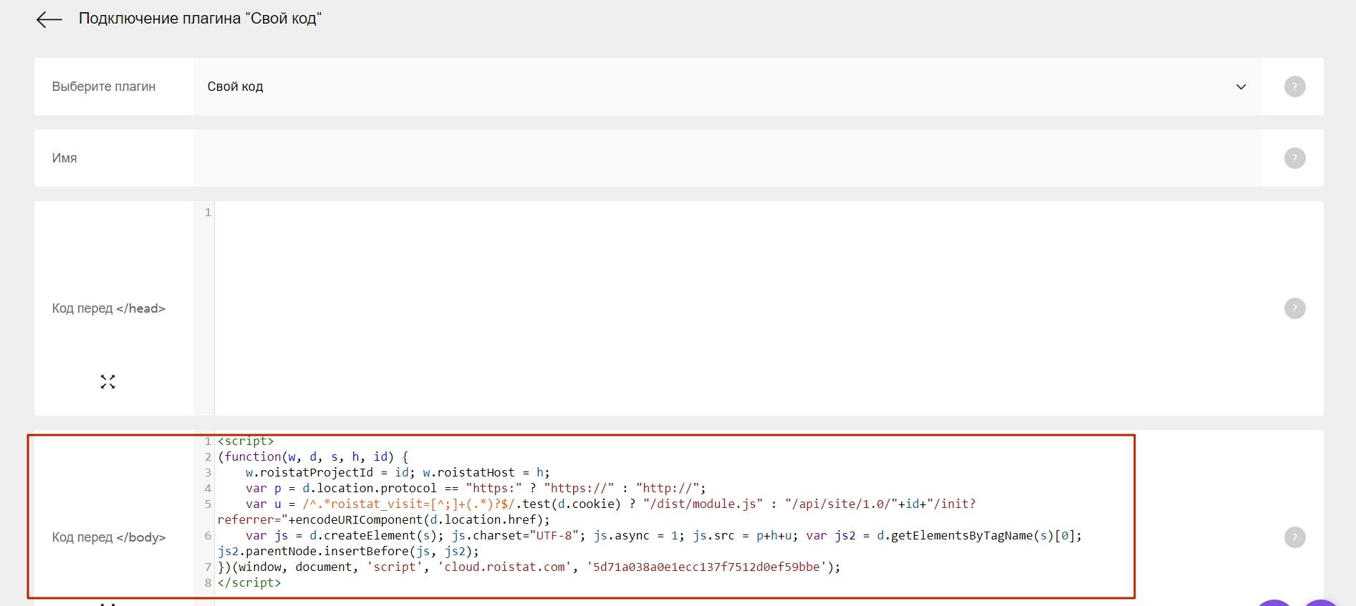
Task: Click the "Выберите плагин" label
Action: click(104, 87)
